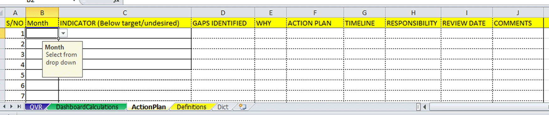
Task: Select the Definitions sheet tab
Action: pos(191,107)
